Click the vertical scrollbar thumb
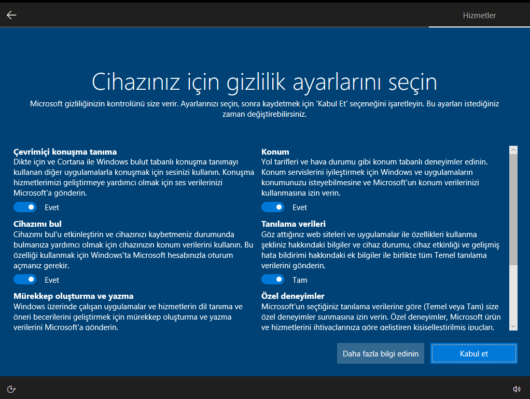The image size is (530, 399). [x=513, y=208]
